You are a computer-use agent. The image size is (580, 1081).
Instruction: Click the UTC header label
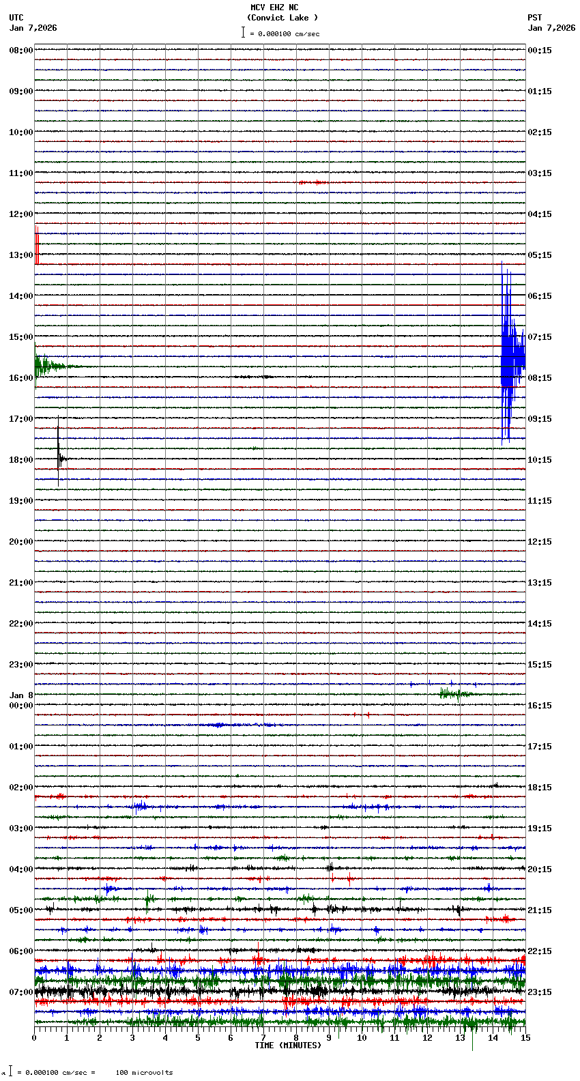pyautogui.click(x=16, y=18)
